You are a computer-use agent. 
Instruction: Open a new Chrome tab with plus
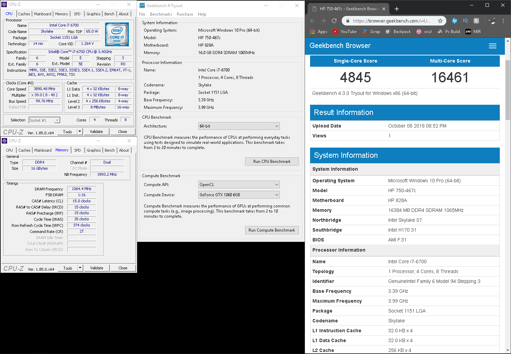pyautogui.click(x=397, y=9)
